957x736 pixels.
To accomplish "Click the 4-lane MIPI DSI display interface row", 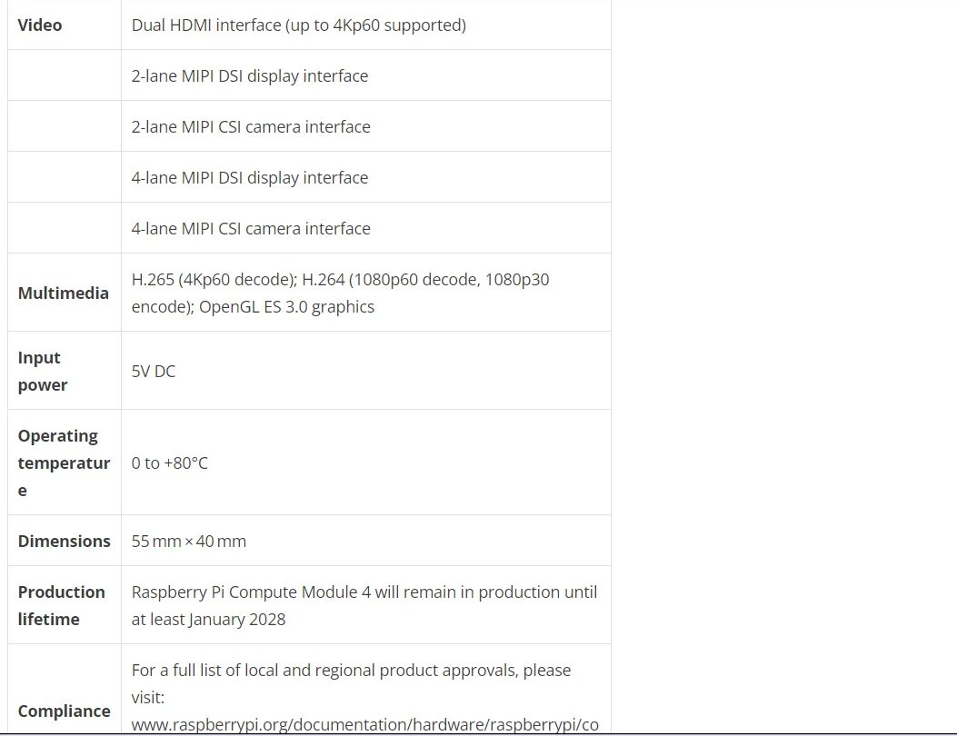I will tap(250, 178).
